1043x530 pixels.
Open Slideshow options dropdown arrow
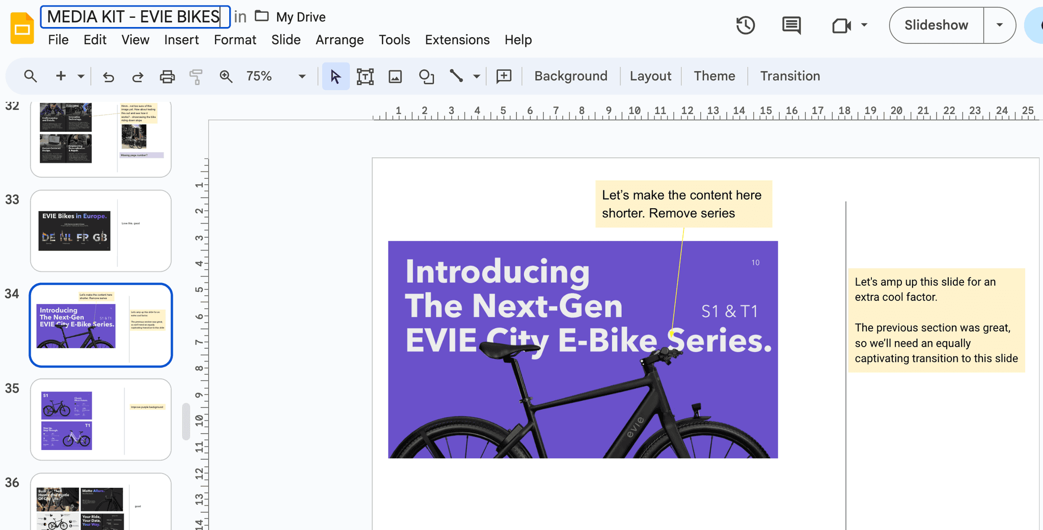999,25
